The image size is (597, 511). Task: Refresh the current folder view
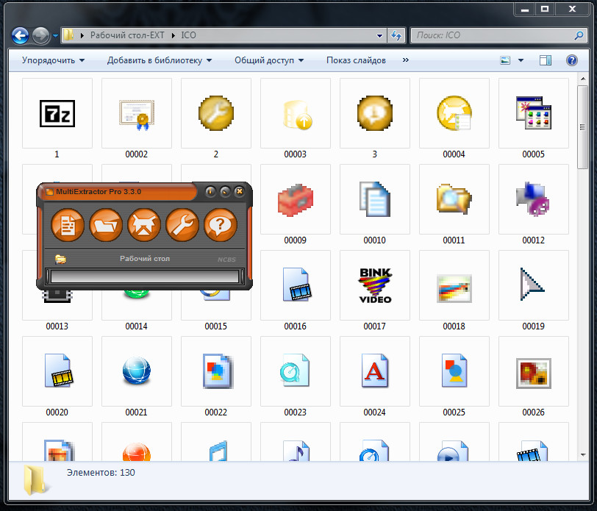coord(397,35)
